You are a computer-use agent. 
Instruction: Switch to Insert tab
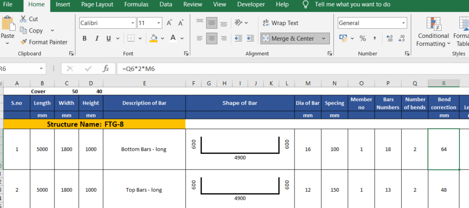pos(63,5)
